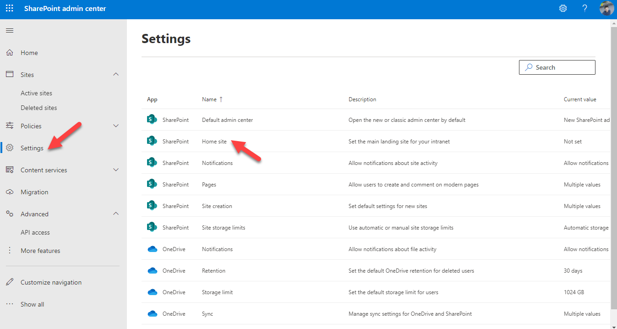617x329 pixels.
Task: Open the app launcher waffle icon
Action: point(9,8)
